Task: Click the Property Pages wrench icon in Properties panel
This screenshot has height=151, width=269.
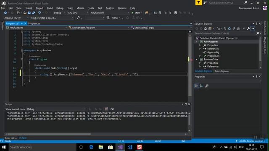Action: [x=207, y=86]
